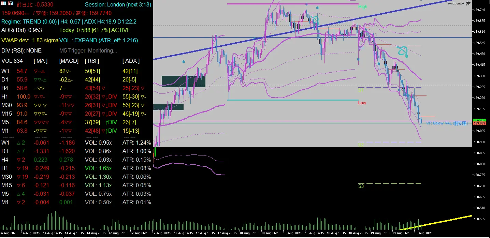Click the 158.505 price axis label

(x=480, y=219)
